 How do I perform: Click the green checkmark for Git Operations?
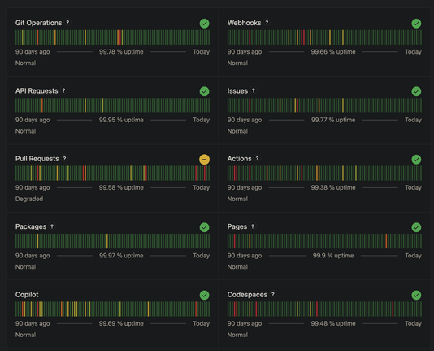[x=204, y=24]
